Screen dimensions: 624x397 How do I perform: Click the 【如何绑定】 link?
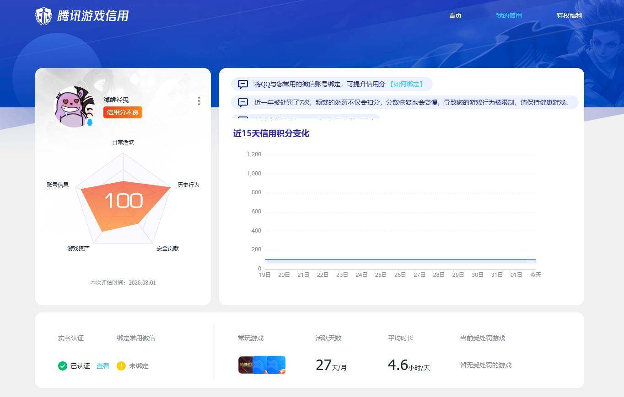click(406, 85)
